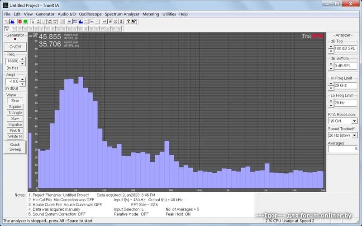The image size is (362, 226).
Task: Click the oscilloscope waveform toolbar icon
Action: coord(7,21)
